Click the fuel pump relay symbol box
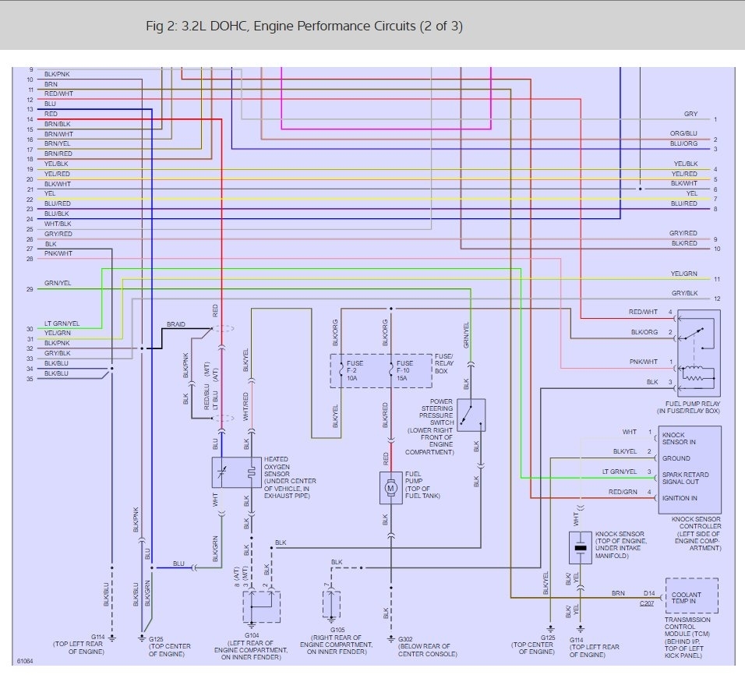 point(699,353)
